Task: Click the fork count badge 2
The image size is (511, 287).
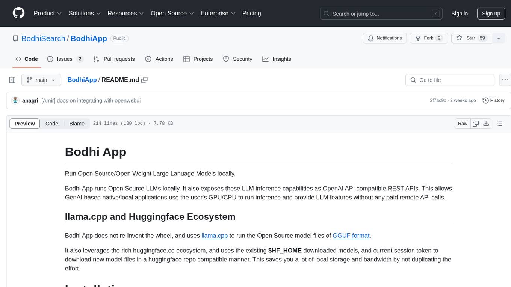Action: coord(439,38)
